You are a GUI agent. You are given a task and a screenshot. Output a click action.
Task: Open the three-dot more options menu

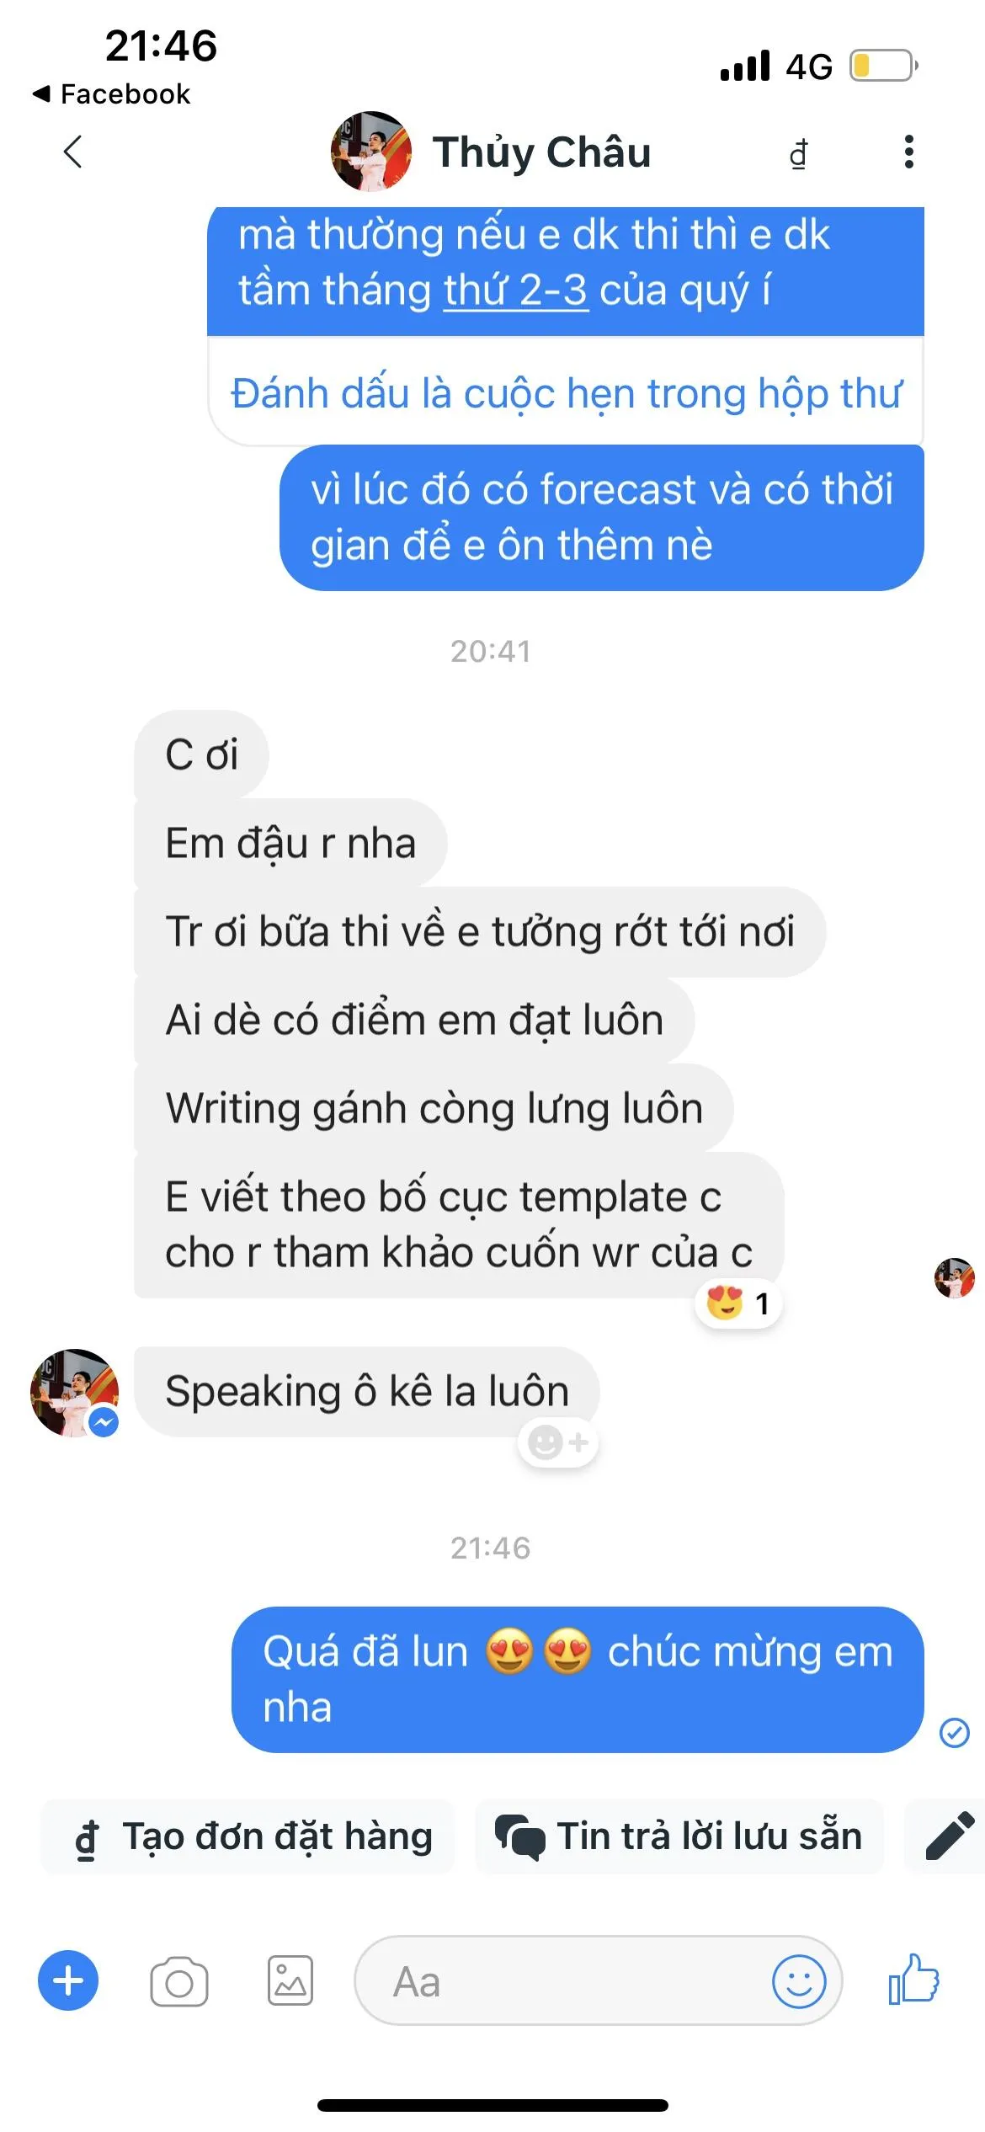pos(908,152)
